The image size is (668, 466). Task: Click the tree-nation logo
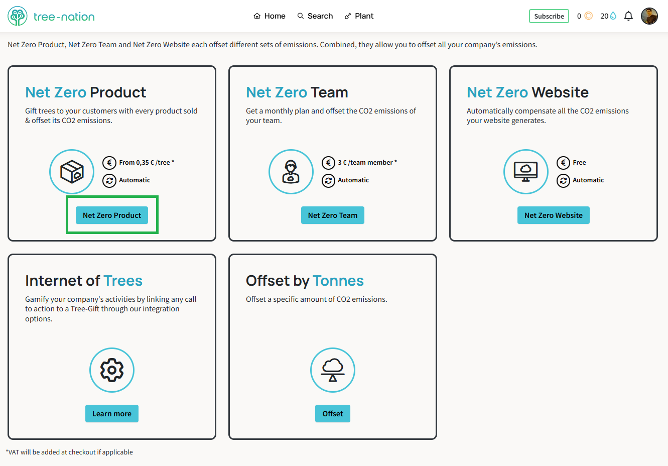(x=51, y=16)
